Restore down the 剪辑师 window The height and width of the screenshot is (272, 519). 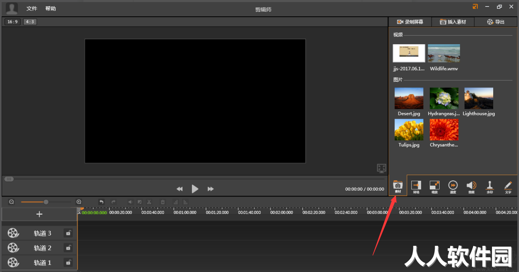499,7
